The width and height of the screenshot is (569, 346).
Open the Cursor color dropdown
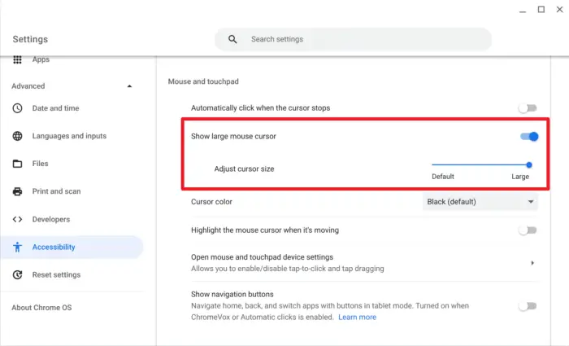[480, 202]
